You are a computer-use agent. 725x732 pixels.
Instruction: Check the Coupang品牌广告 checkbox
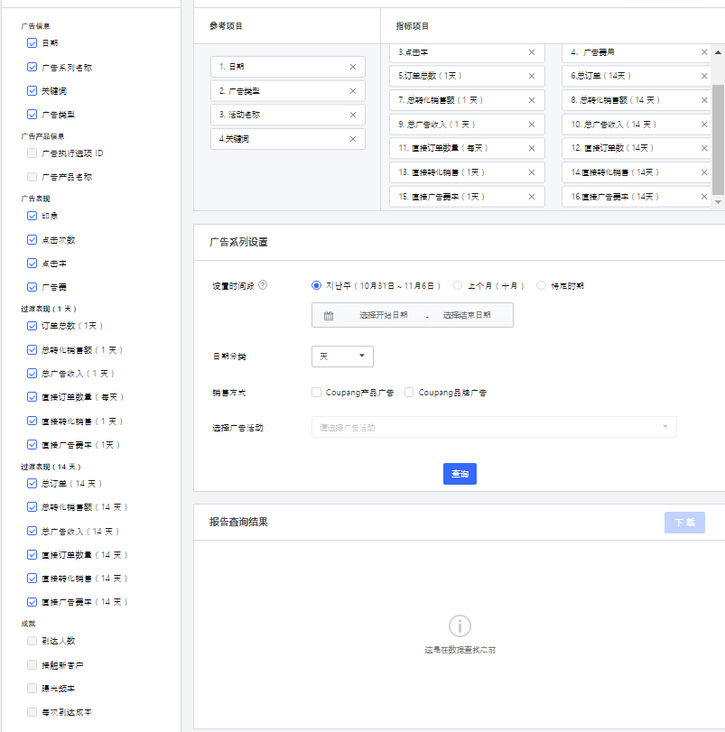(x=409, y=393)
